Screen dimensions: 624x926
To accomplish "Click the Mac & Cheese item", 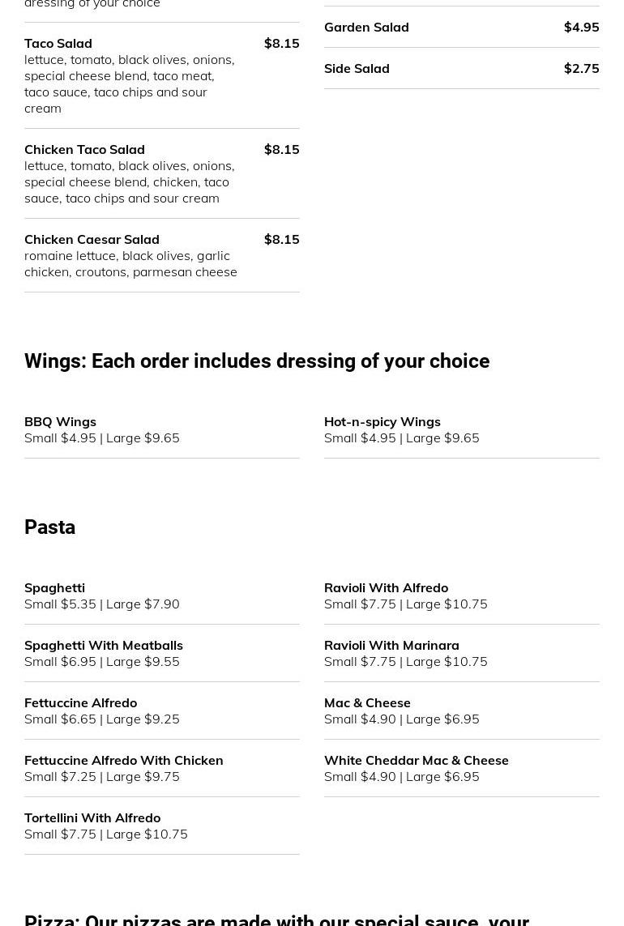I will pos(367,702).
